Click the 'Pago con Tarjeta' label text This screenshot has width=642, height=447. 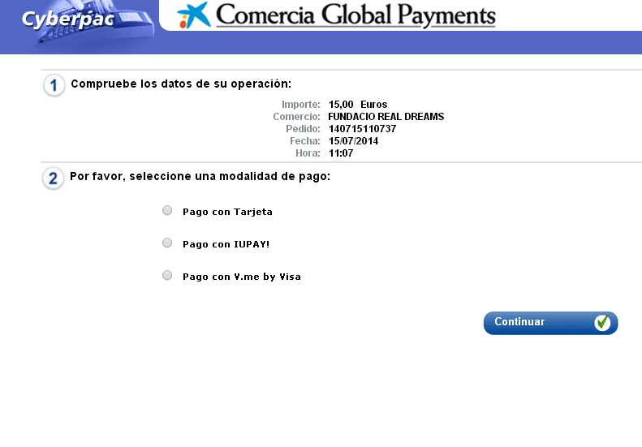(x=227, y=212)
